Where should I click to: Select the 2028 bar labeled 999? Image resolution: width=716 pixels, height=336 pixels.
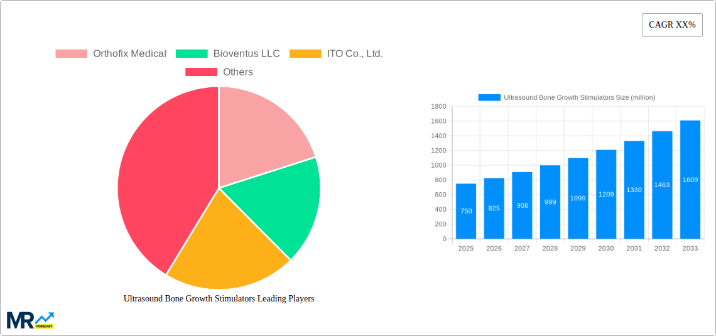550,202
